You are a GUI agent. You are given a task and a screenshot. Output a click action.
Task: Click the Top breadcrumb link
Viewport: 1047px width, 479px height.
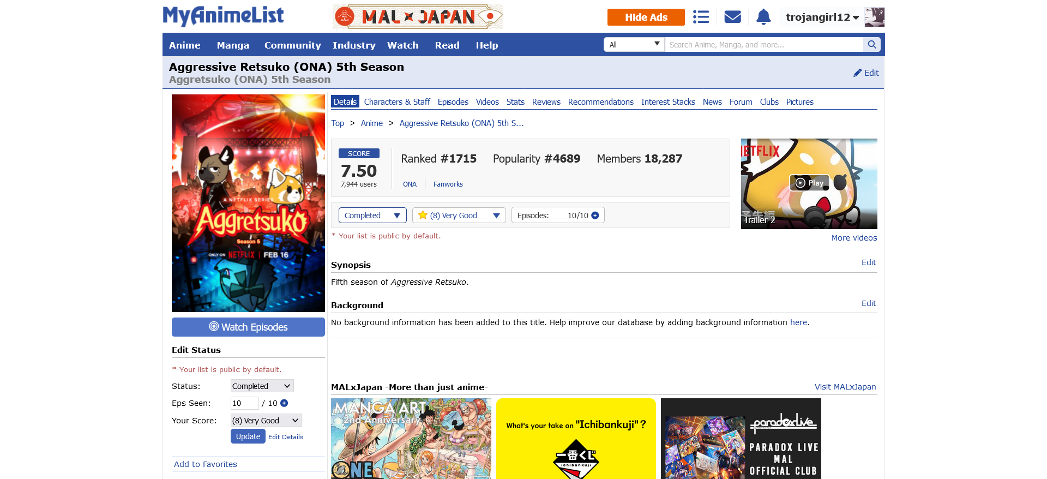point(338,123)
